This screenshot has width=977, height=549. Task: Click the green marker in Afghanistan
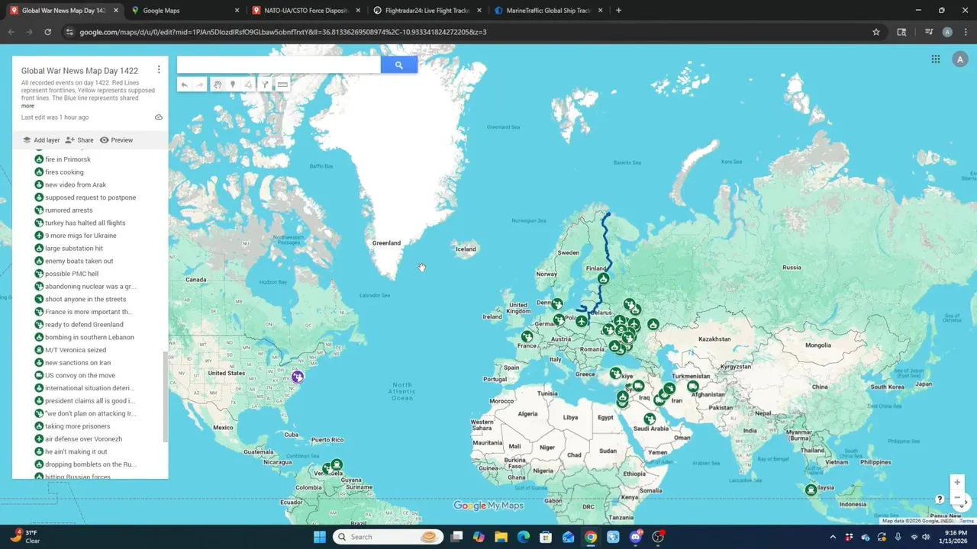point(692,387)
